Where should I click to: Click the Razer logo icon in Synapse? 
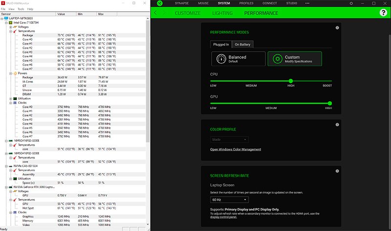point(160,3)
